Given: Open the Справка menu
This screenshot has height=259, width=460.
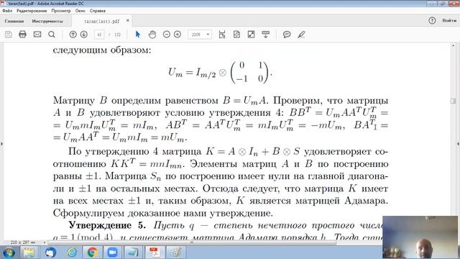Looking at the screenshot, I should coord(98,11).
